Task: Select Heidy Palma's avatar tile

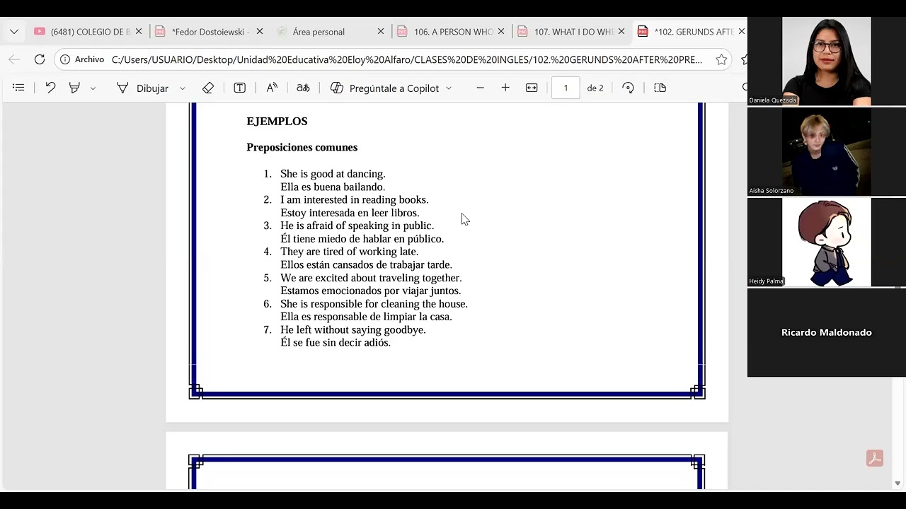Action: tap(827, 242)
